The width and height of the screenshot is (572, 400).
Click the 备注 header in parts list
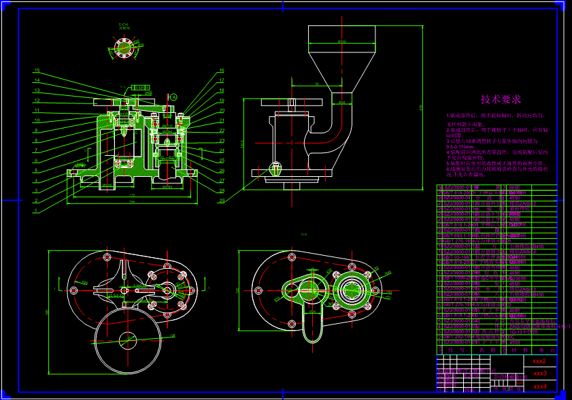[x=548, y=350]
